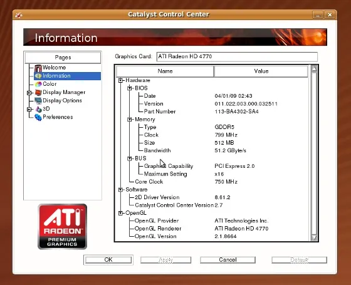Click the Cancel button

coord(228,260)
